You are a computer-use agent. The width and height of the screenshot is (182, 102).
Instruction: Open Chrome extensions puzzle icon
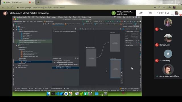pyautogui.click(x=169, y=7)
